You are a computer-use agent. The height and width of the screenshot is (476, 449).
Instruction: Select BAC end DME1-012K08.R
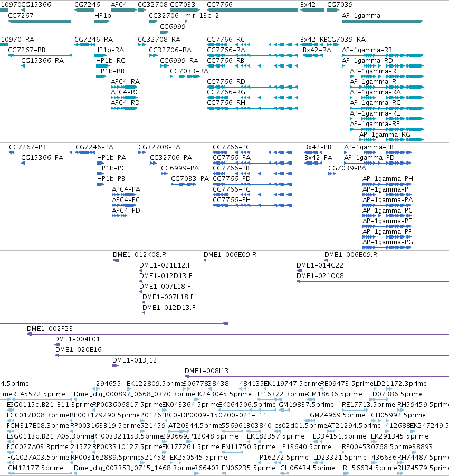pos(139,255)
